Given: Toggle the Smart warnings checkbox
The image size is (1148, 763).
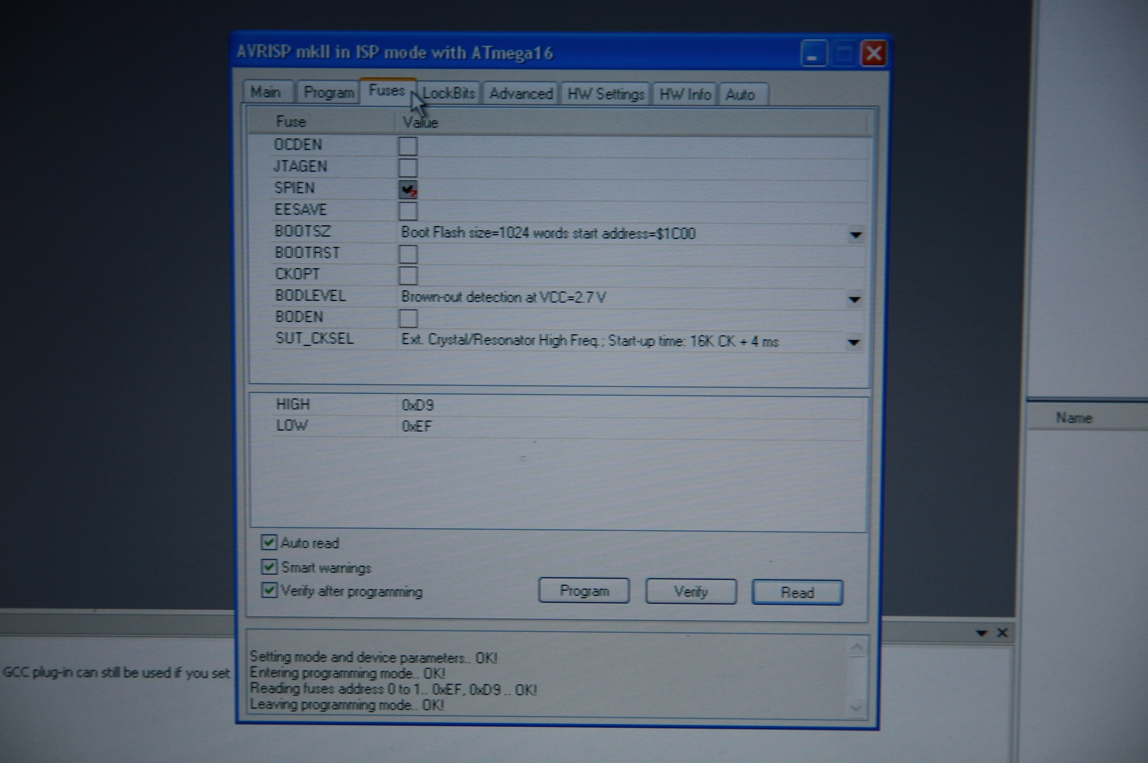Looking at the screenshot, I should [x=269, y=567].
